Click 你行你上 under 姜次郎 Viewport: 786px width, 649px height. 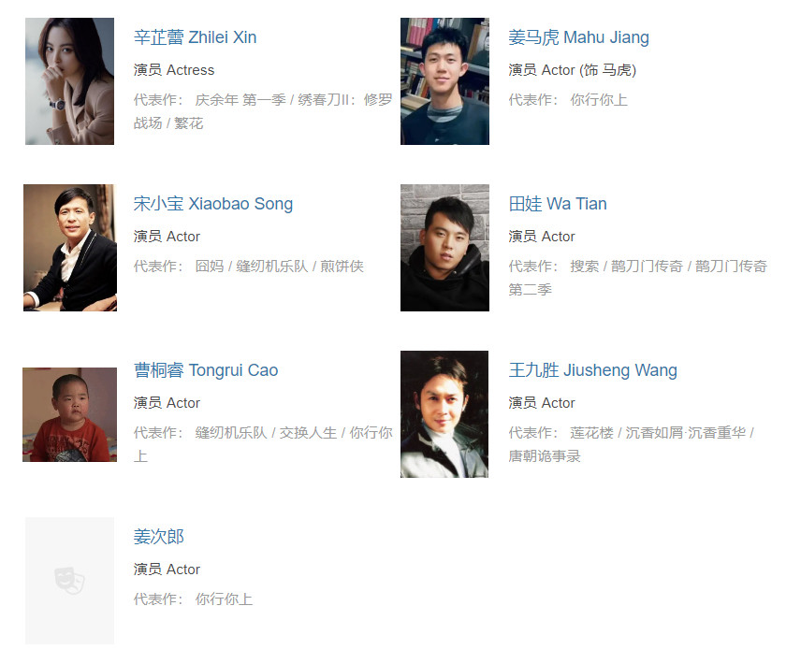click(224, 599)
